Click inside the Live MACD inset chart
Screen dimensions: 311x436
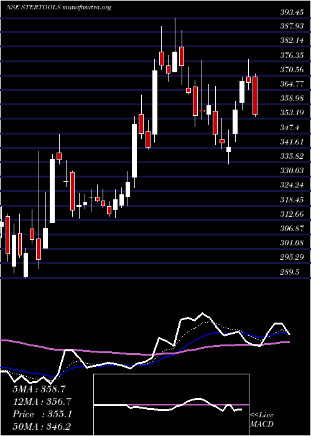pyautogui.click(x=171, y=405)
